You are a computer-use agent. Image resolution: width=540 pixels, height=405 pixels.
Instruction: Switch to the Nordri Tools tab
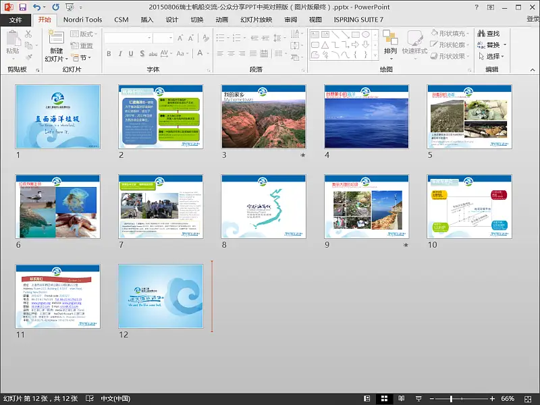coord(82,20)
